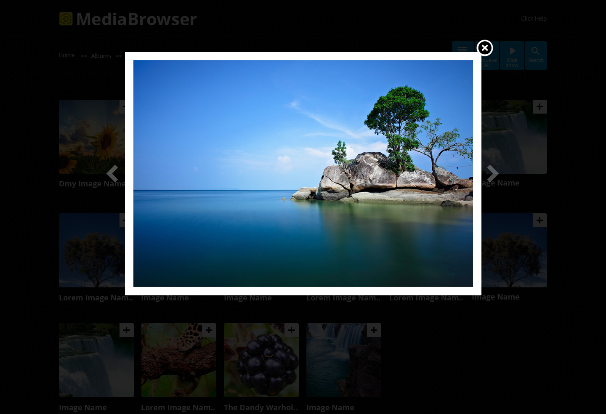Open the Click Help link
This screenshot has height=414, width=606.
(534, 19)
